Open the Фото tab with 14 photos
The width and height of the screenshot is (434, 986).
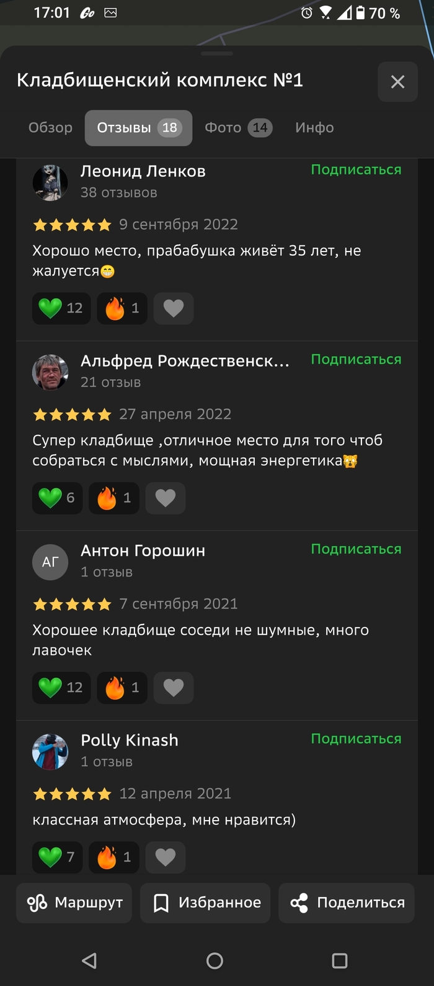[238, 127]
